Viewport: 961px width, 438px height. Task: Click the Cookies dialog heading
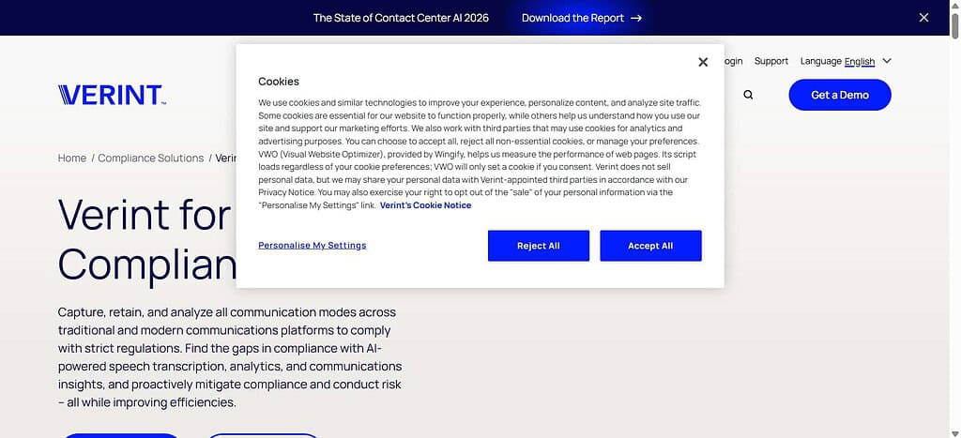(x=279, y=82)
